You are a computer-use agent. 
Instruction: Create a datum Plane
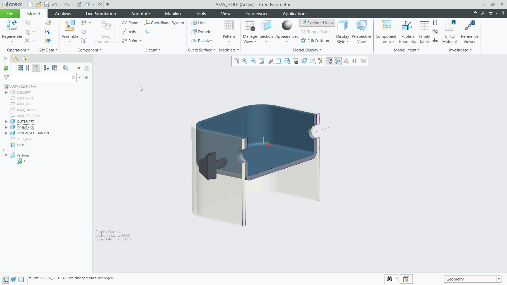[x=130, y=23]
